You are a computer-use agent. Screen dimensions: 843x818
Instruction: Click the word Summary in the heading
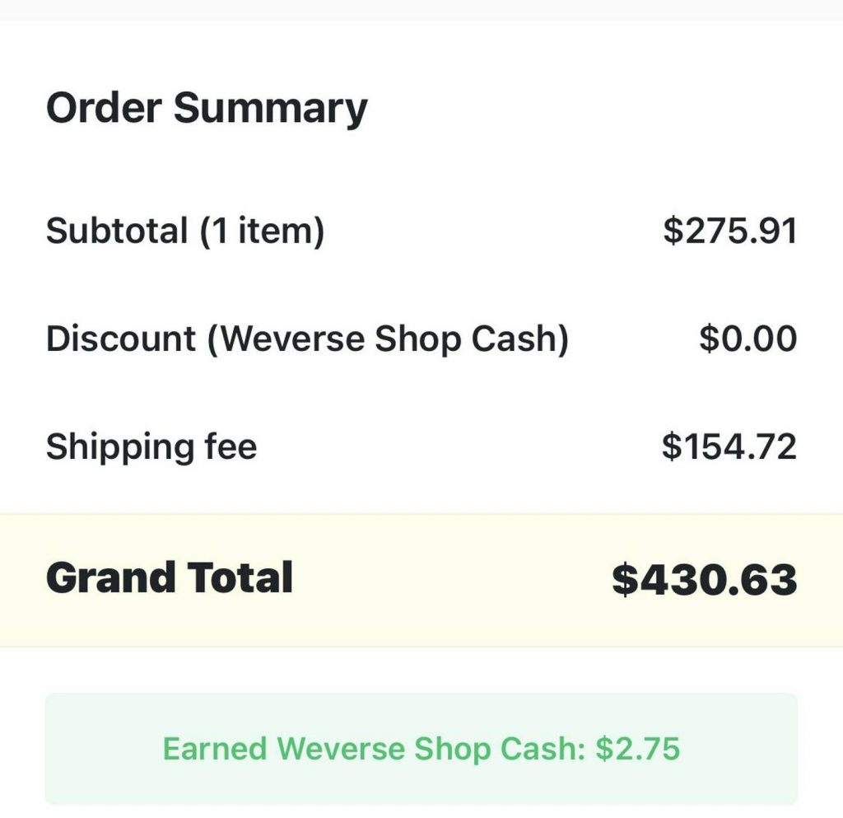pyautogui.click(x=270, y=110)
